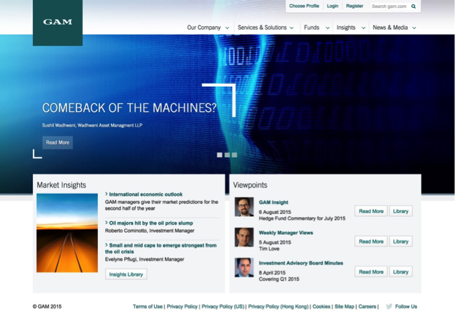Follow the International economic outlook link
This screenshot has width=456, height=318.
(146, 194)
